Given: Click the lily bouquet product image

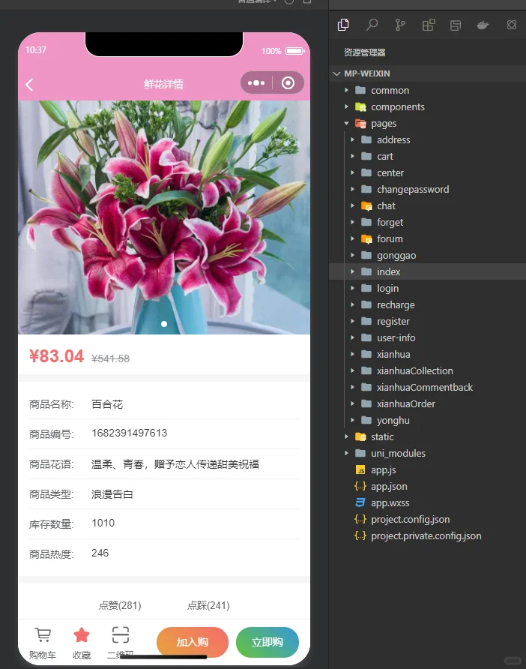Looking at the screenshot, I should 164,217.
